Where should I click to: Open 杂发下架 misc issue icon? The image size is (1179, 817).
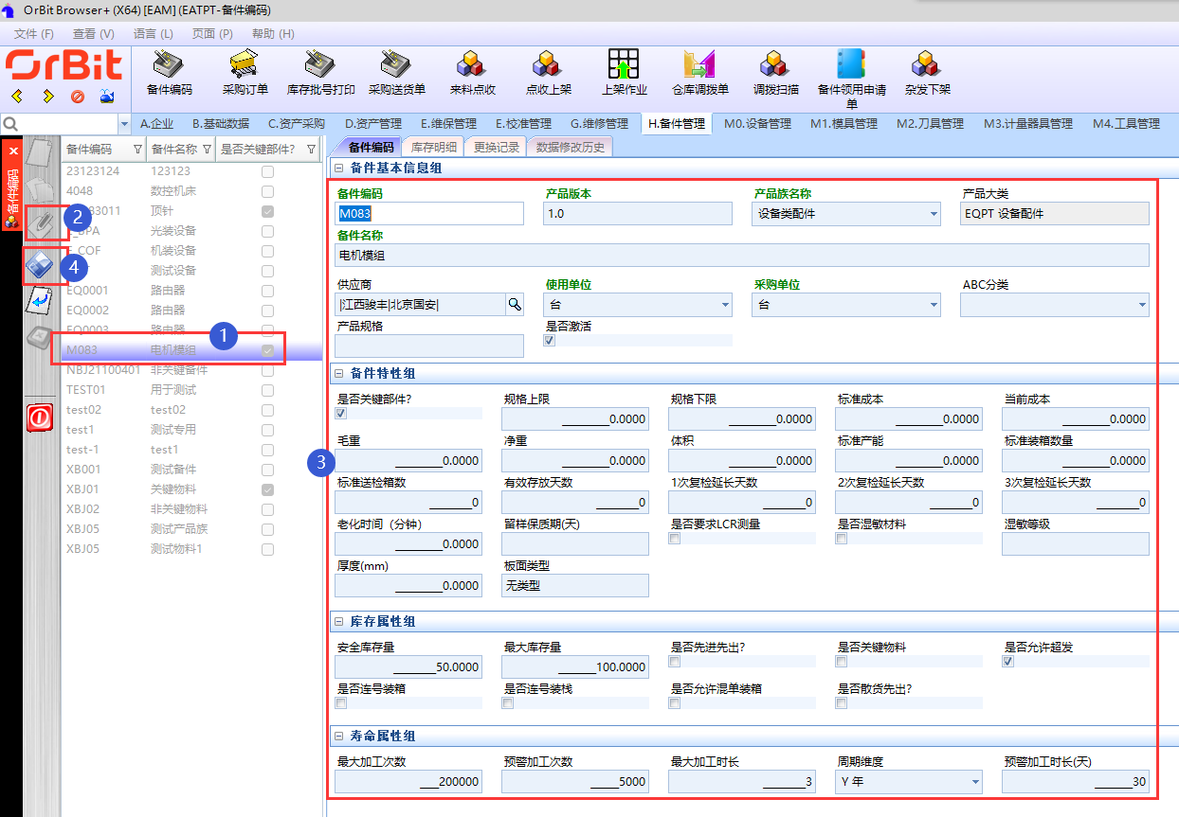click(x=927, y=74)
